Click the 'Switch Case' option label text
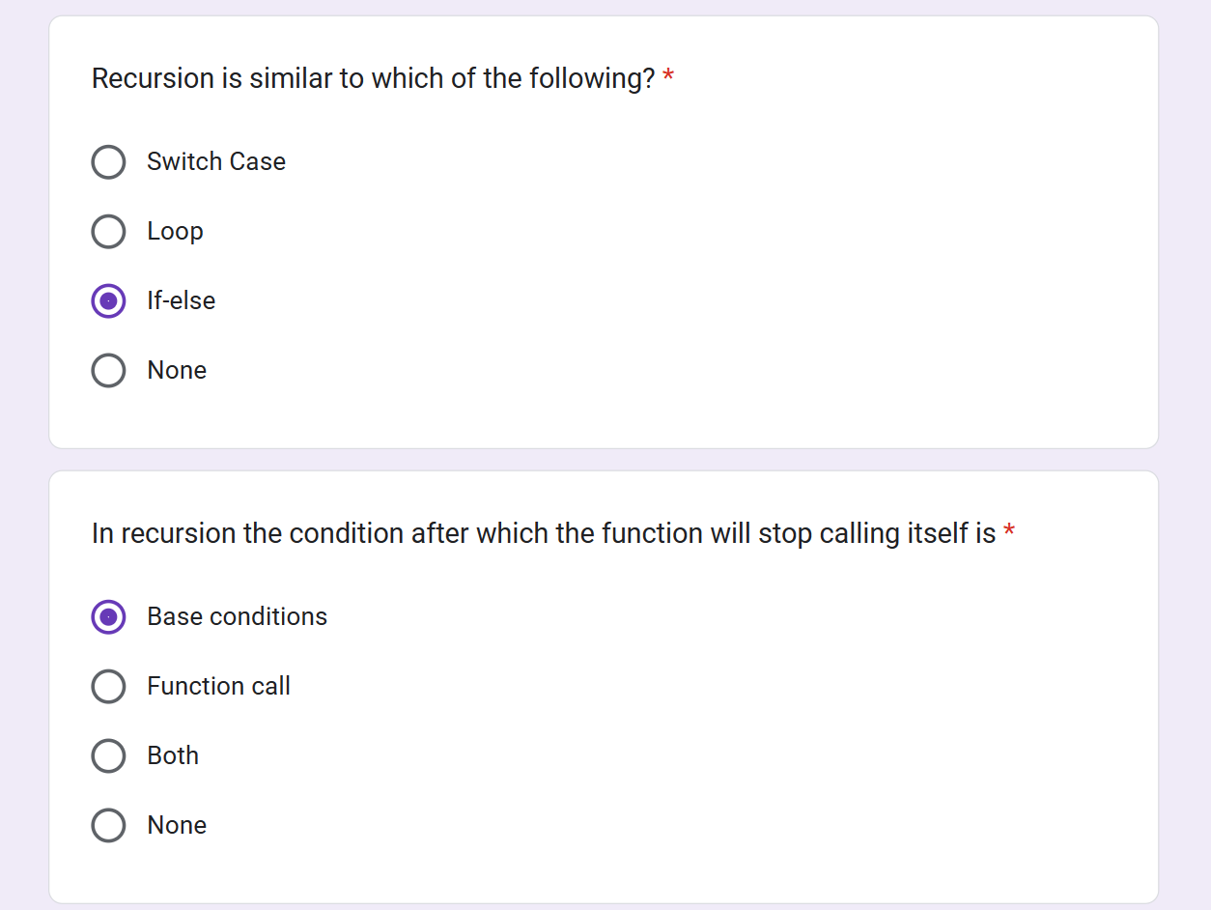The height and width of the screenshot is (910, 1211). 216,161
